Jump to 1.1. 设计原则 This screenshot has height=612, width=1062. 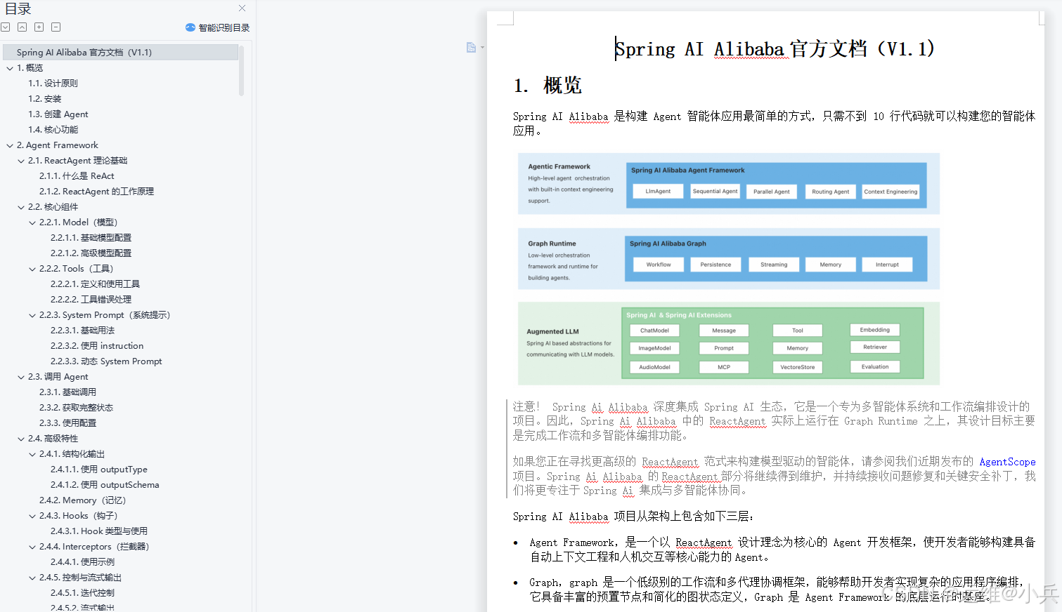pos(53,84)
